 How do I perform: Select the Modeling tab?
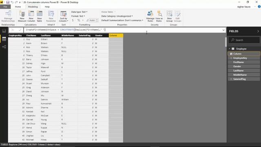(33, 7)
